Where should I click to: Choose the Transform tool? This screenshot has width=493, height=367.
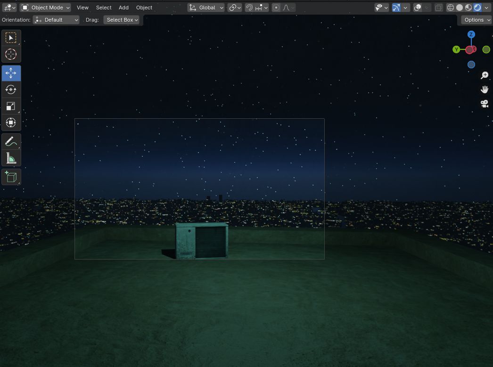pyautogui.click(x=11, y=123)
